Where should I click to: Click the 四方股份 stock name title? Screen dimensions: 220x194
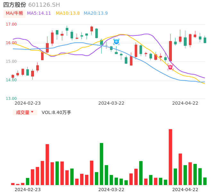pyautogui.click(x=15, y=5)
